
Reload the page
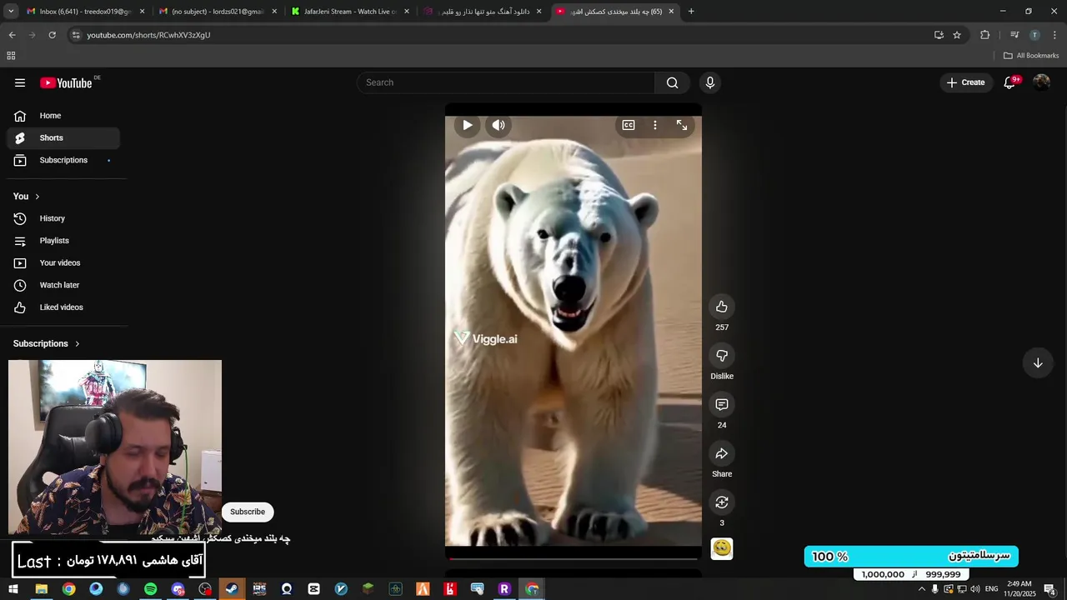click(x=52, y=35)
